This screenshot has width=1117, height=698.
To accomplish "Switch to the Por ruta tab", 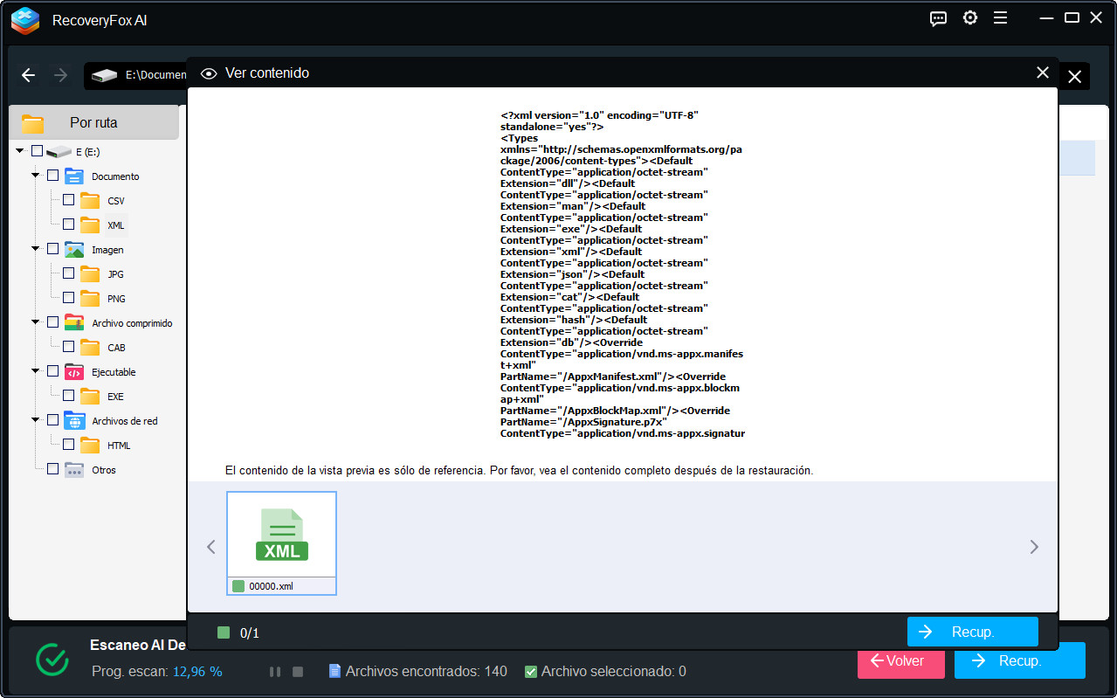I will click(91, 122).
